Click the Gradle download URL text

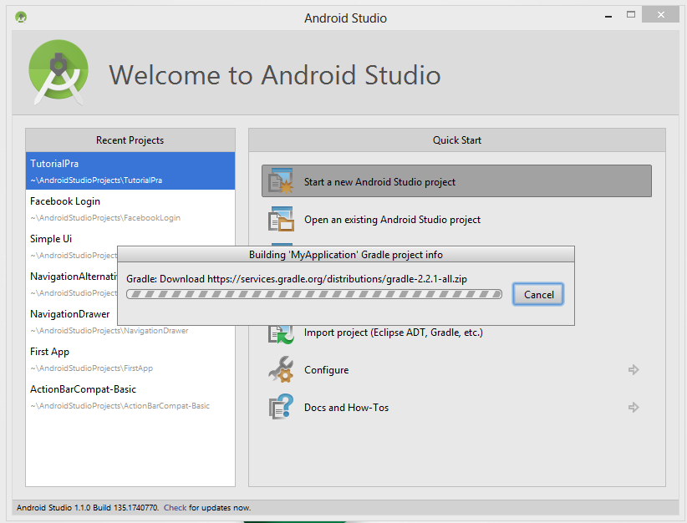pyautogui.click(x=337, y=279)
